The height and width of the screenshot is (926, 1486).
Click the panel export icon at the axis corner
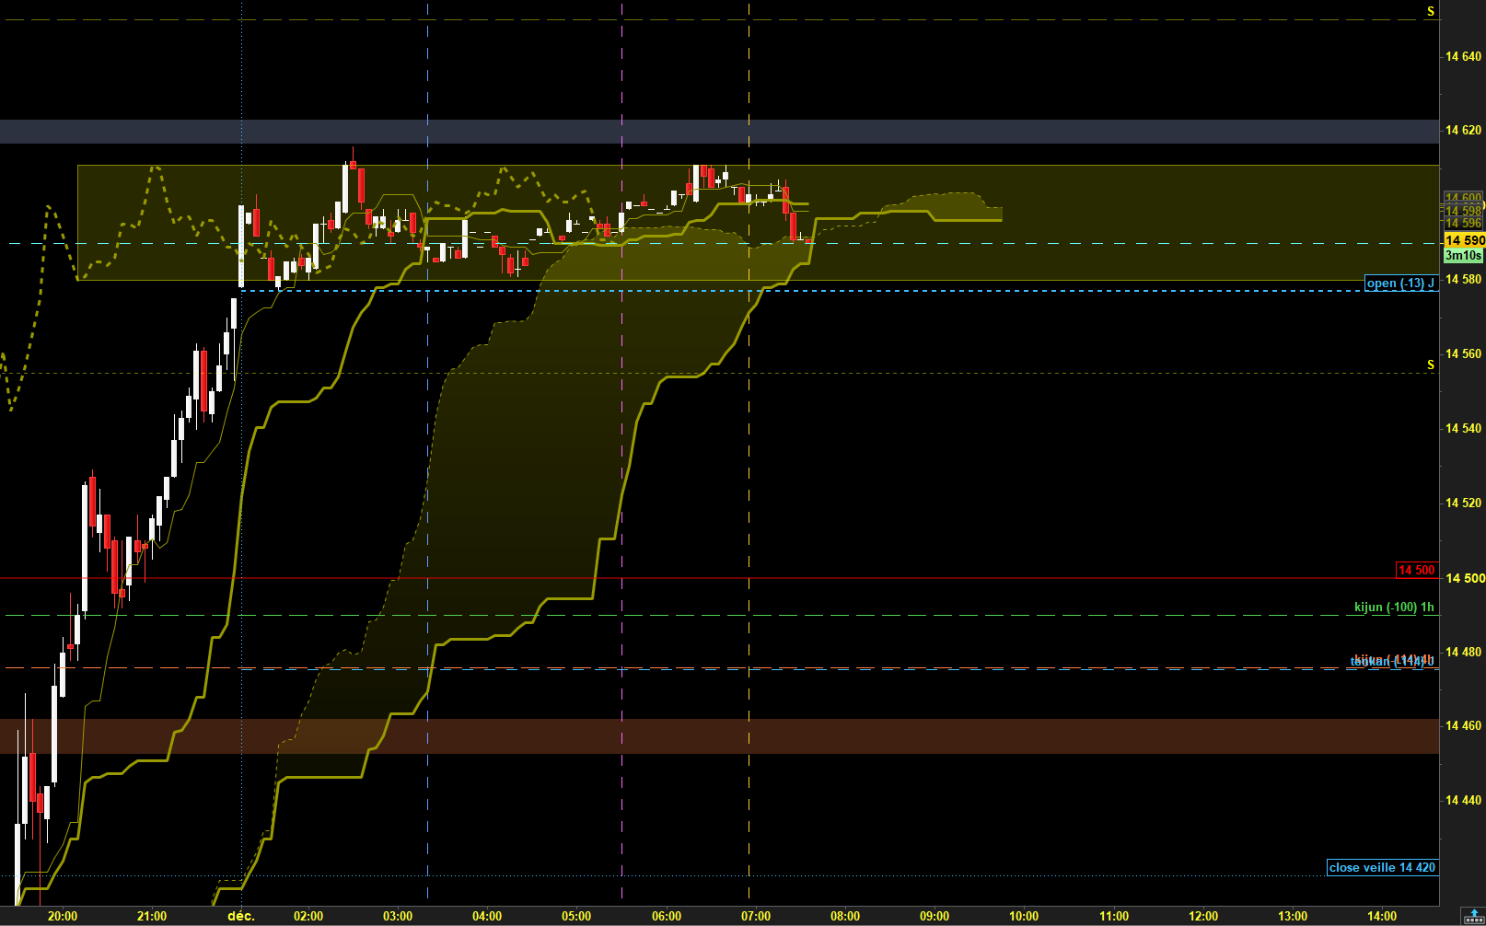coord(1474,916)
